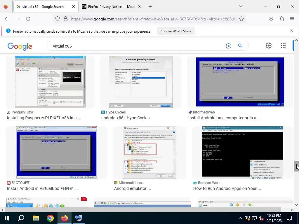The image size is (299, 224).
Task: Close the virtual x86 Google Search tab
Action: (x=73, y=7)
